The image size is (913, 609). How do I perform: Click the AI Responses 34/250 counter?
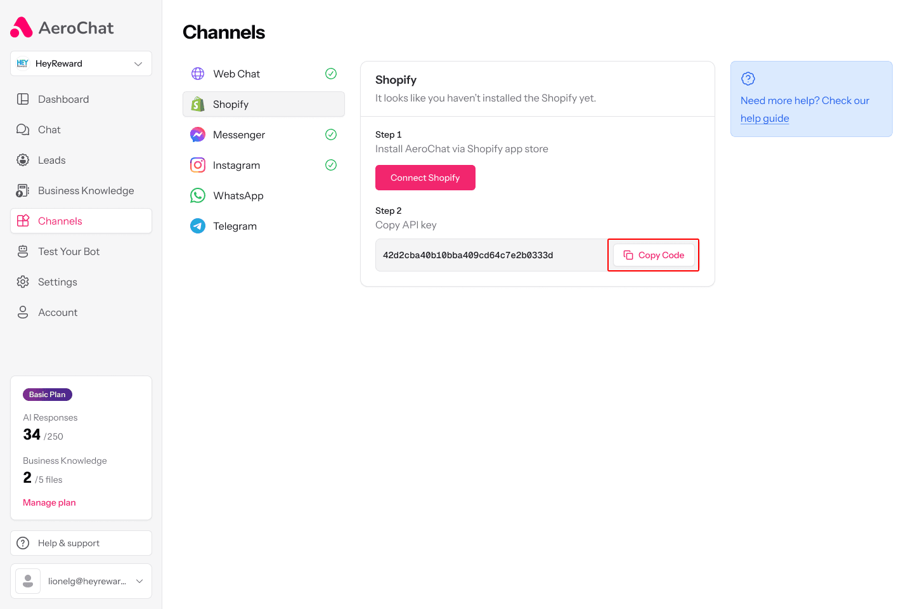[x=43, y=435]
